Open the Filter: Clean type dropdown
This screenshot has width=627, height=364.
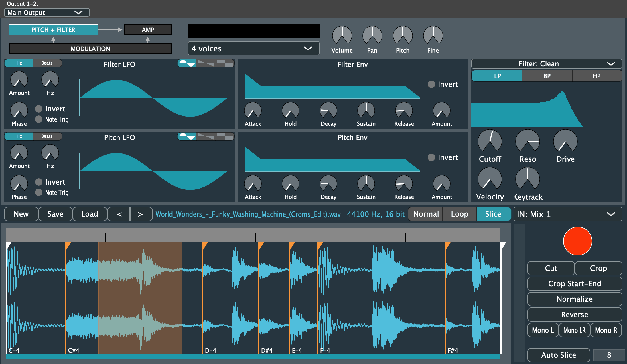click(547, 64)
